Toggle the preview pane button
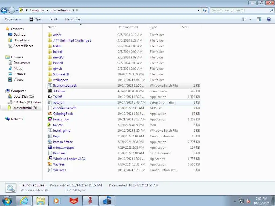The width and height of the screenshot is (275, 206). tap(259, 19)
